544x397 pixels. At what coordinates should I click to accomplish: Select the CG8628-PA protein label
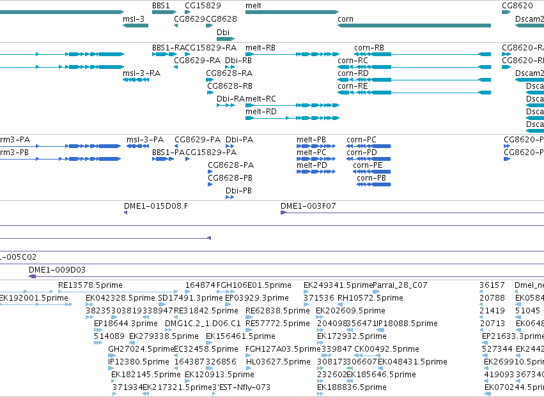pos(231,165)
